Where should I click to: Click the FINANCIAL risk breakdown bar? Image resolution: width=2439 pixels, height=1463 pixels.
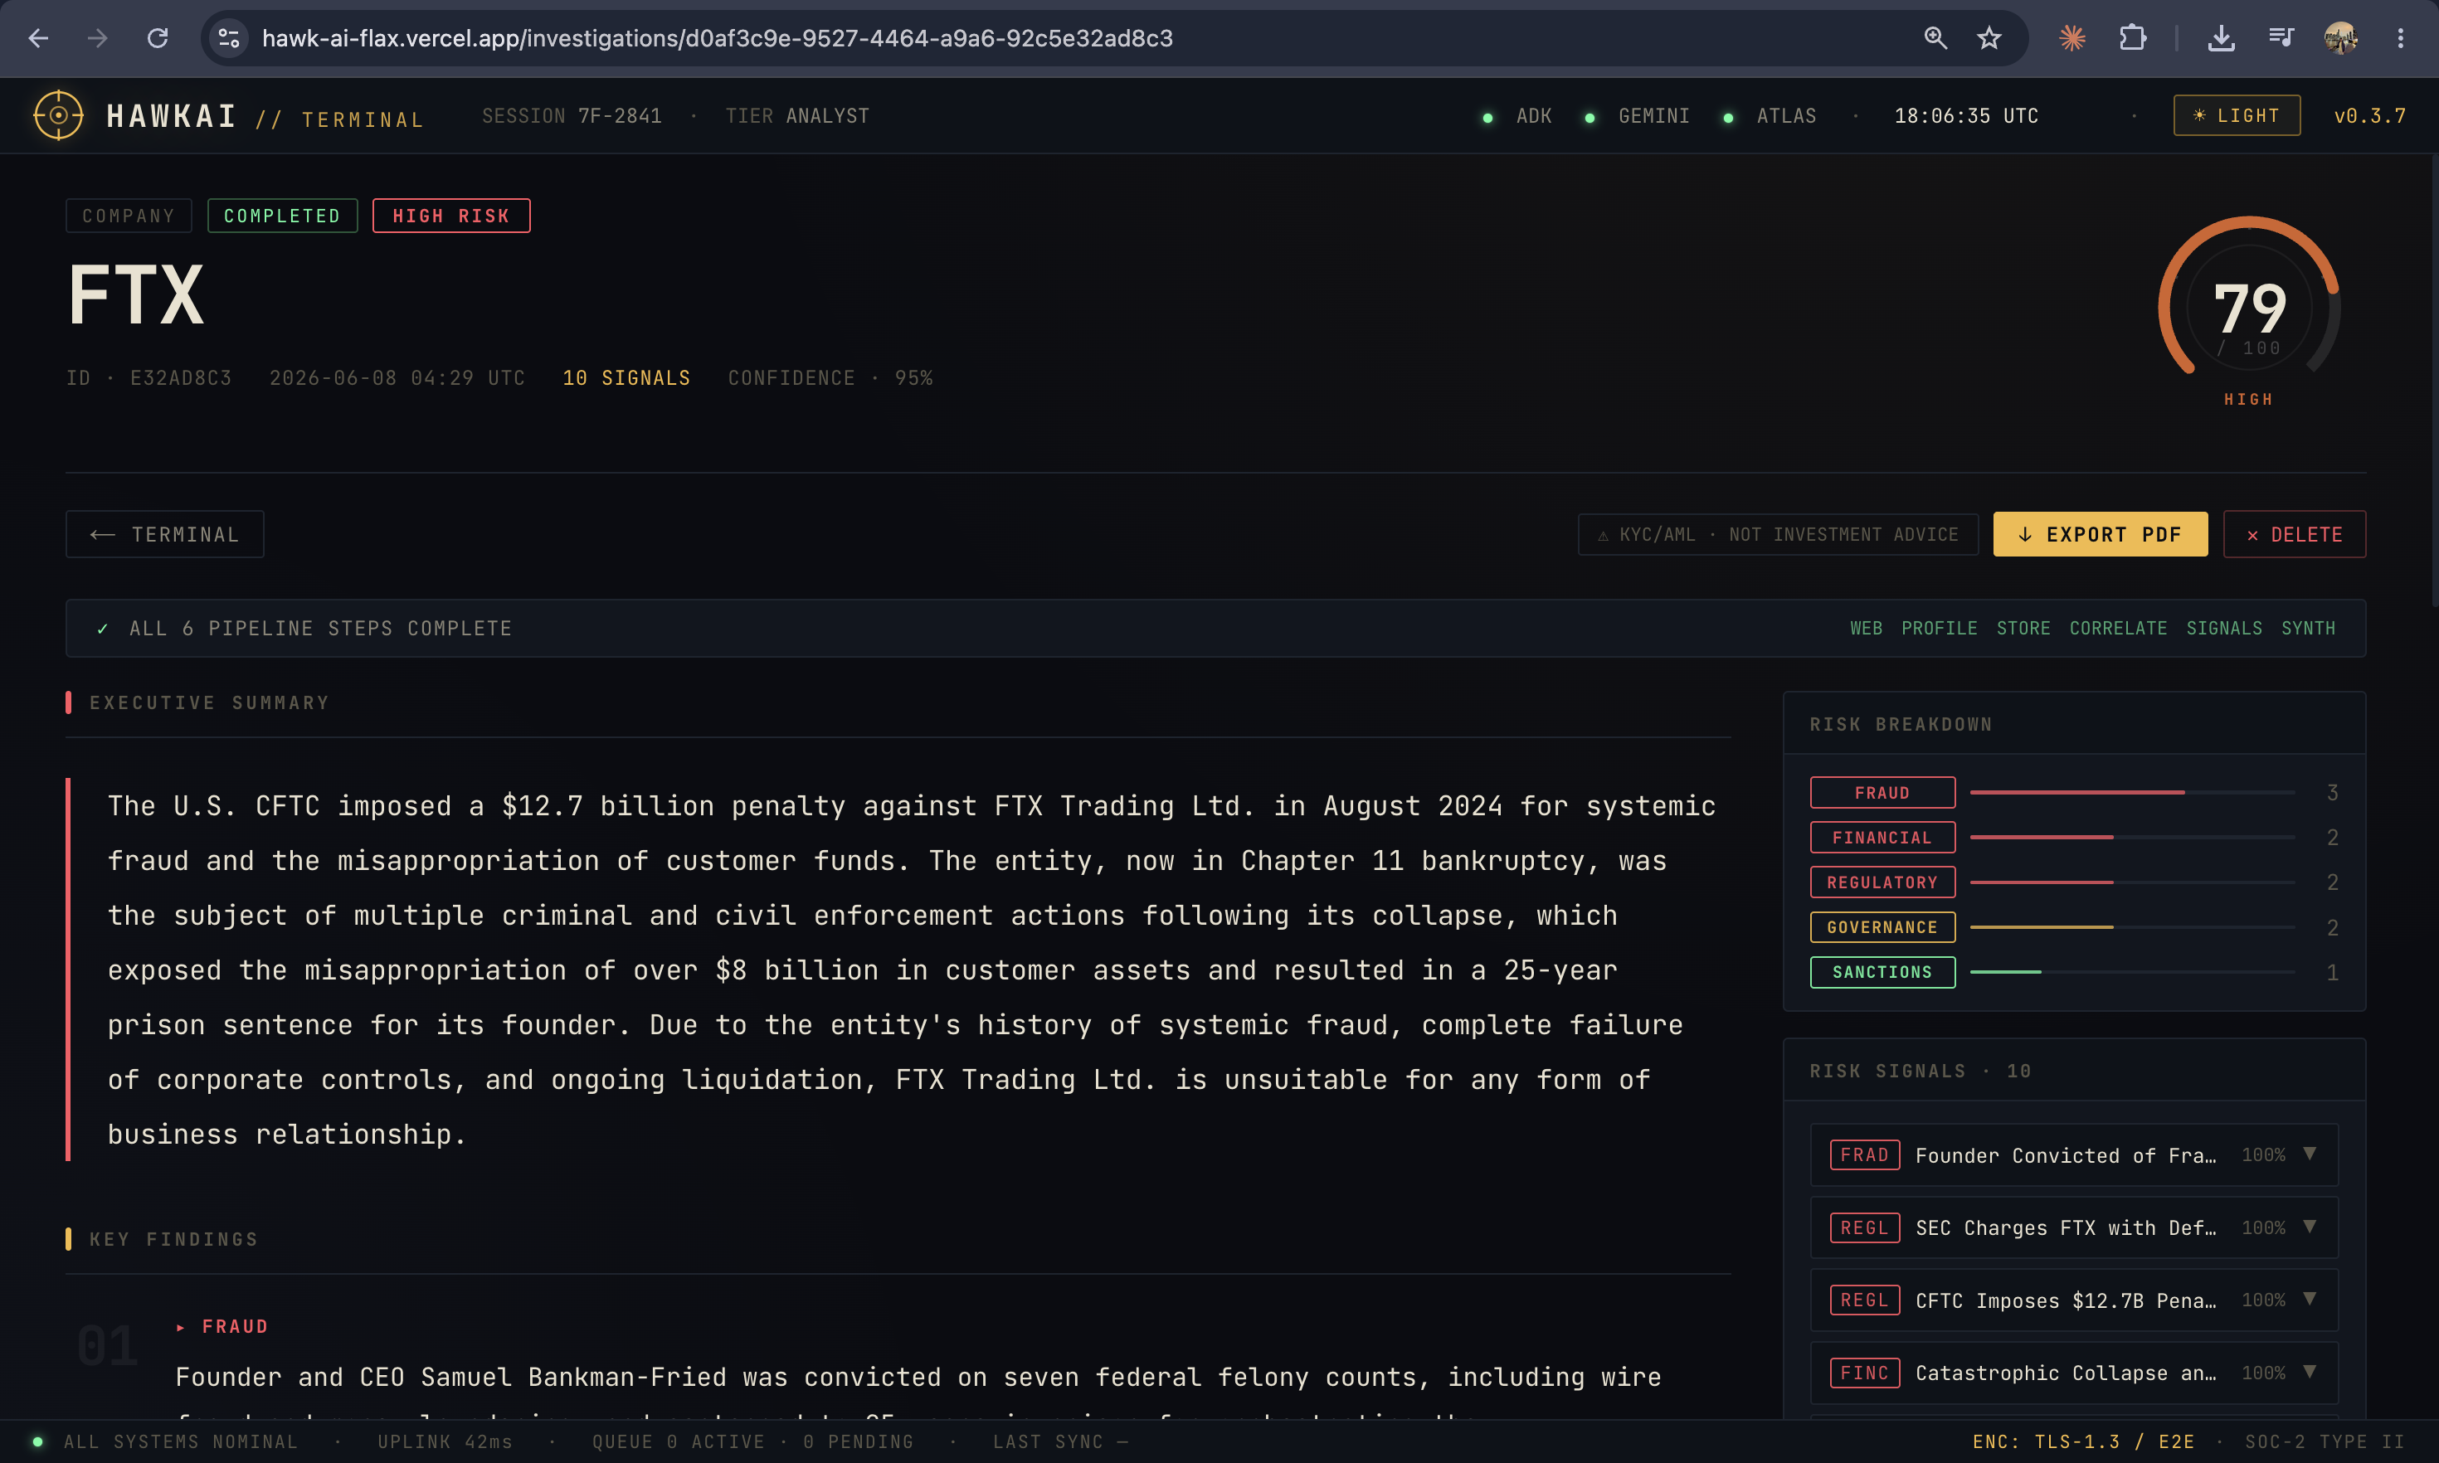2131,837
